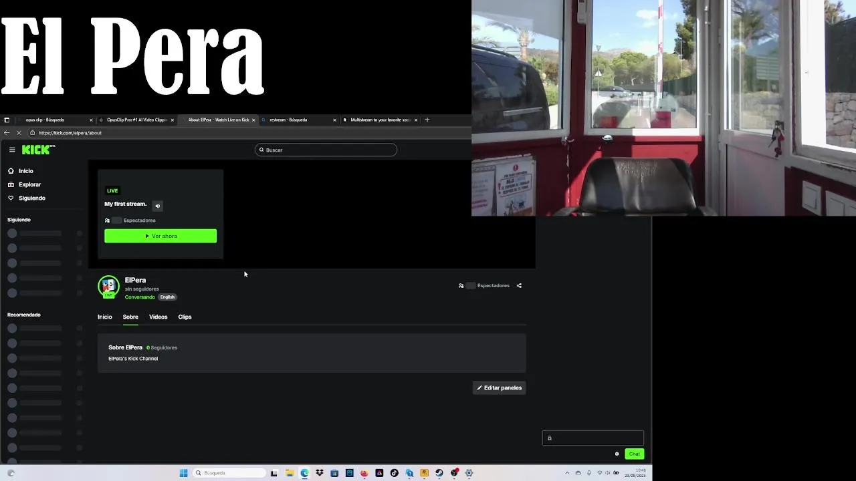Open the browser tab actions icon
The height and width of the screenshot is (481, 856).
click(7, 120)
